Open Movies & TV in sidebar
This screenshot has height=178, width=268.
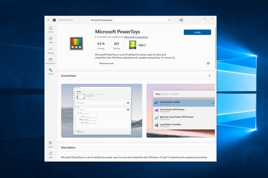pyautogui.click(x=51, y=61)
